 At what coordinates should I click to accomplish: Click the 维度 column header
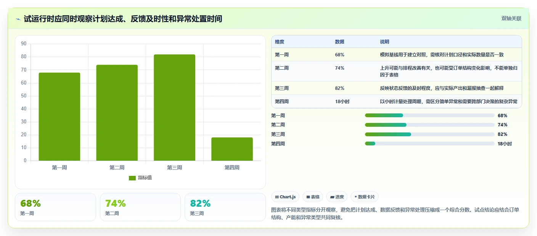coord(280,42)
